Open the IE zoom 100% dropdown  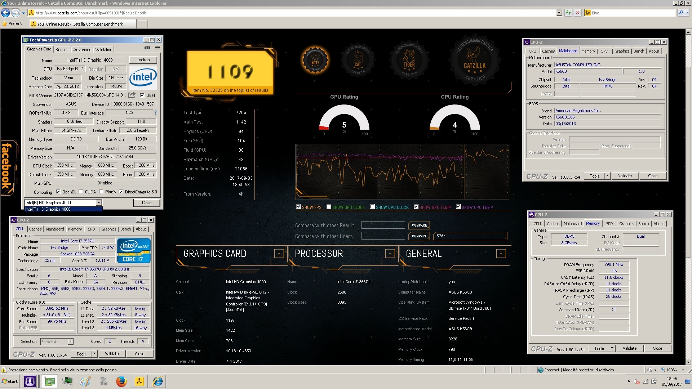(x=683, y=370)
